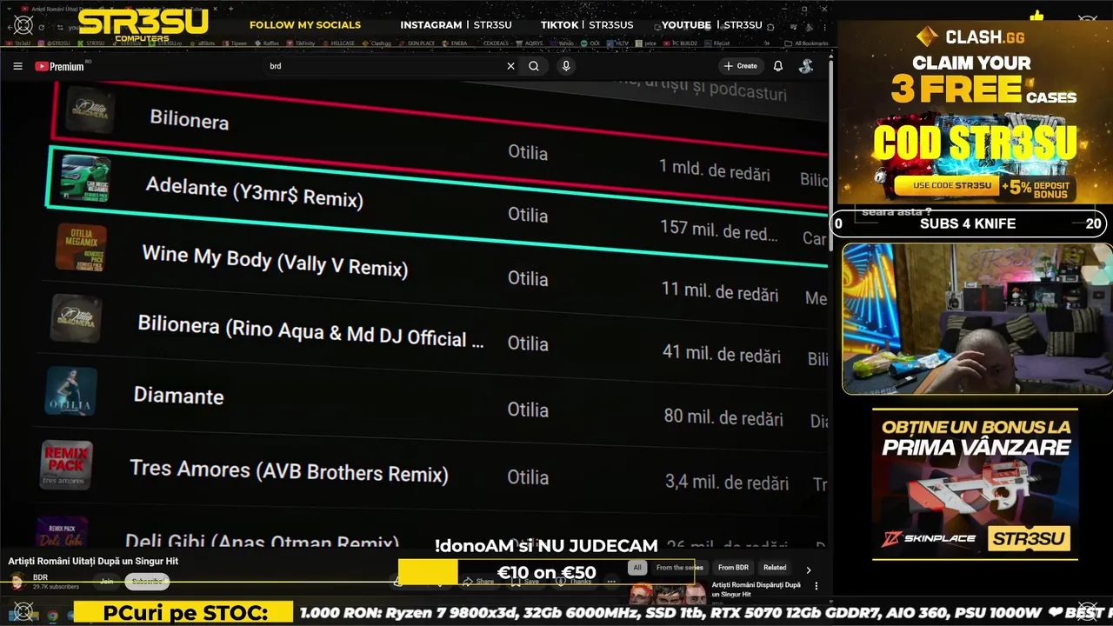The image size is (1113, 626).
Task: Open related video Artiști Români Dispăruți title
Action: pos(756,589)
